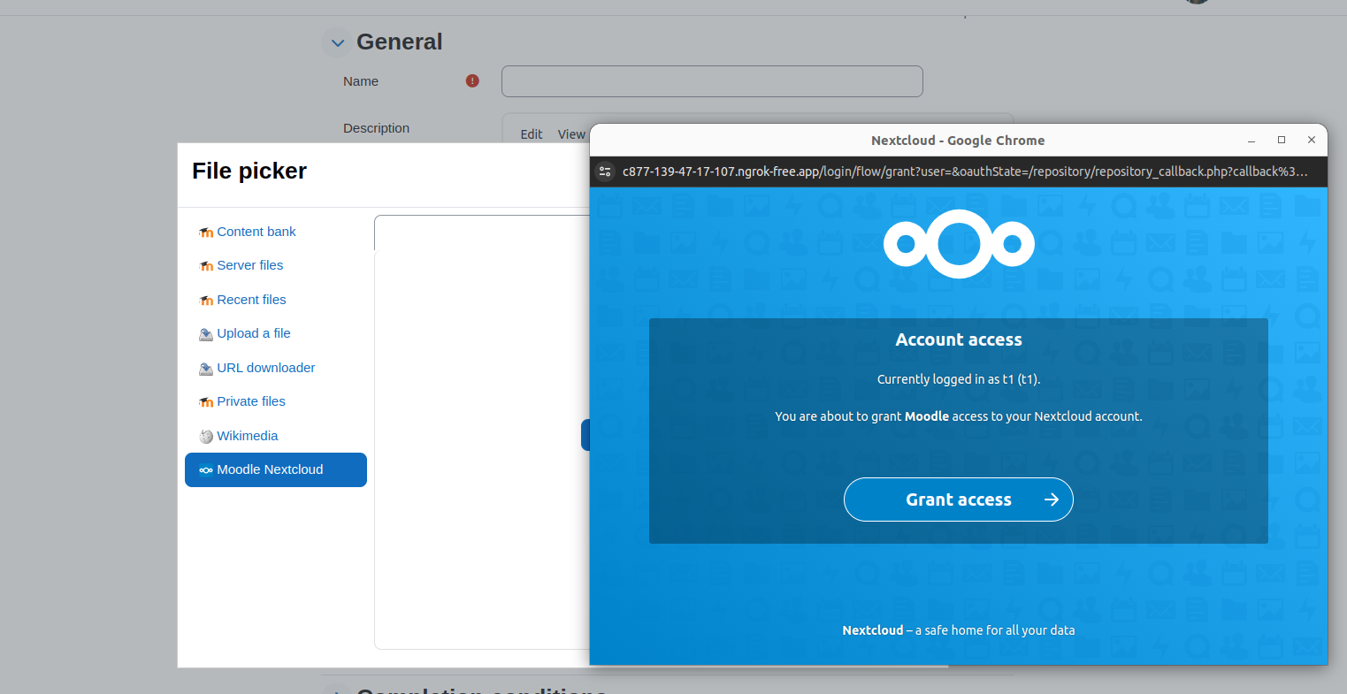Close the Nextcloud Chrome popup window

[1312, 141]
